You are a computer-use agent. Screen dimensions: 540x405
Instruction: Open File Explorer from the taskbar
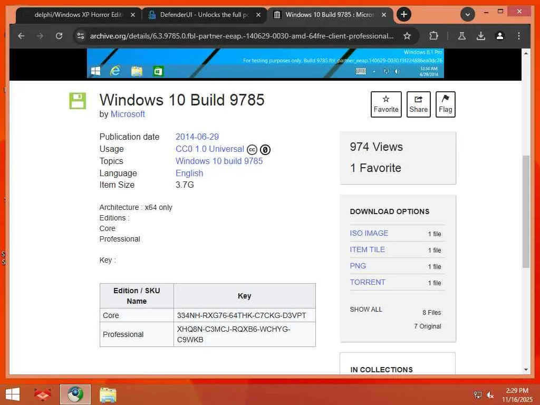108,394
